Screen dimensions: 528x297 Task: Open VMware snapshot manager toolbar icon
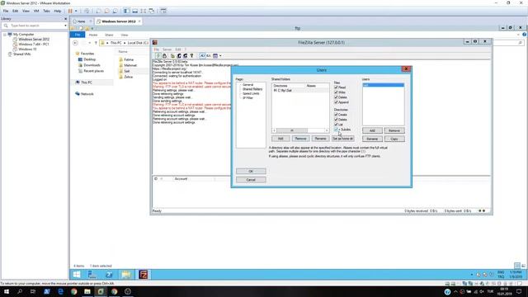pyautogui.click(x=115, y=11)
